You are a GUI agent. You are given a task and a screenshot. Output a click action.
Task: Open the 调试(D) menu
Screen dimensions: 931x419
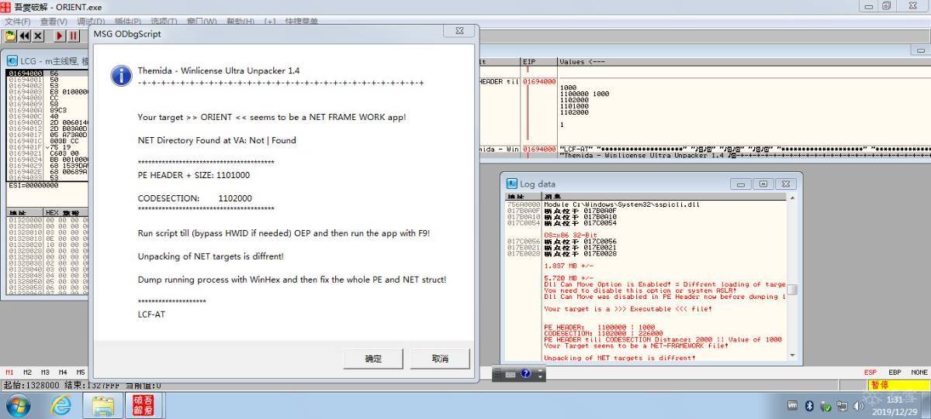tap(90, 21)
